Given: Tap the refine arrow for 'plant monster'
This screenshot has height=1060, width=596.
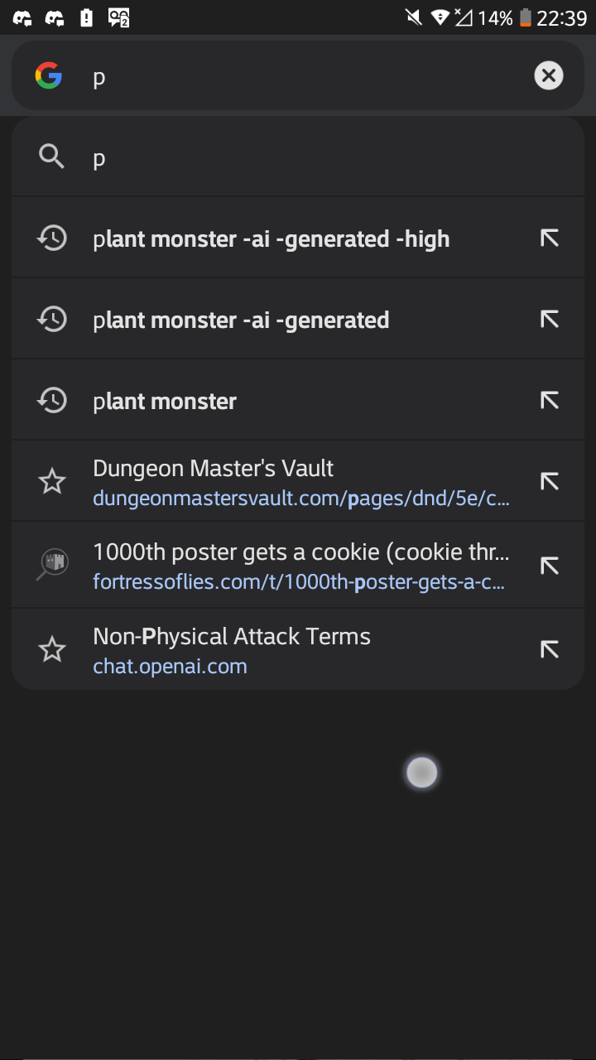Looking at the screenshot, I should point(549,401).
